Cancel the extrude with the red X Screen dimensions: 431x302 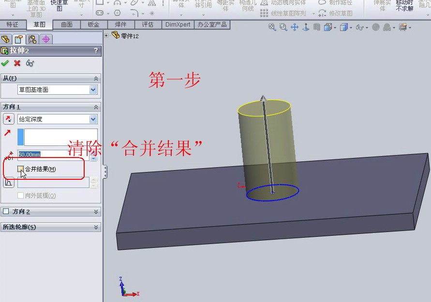(x=17, y=63)
